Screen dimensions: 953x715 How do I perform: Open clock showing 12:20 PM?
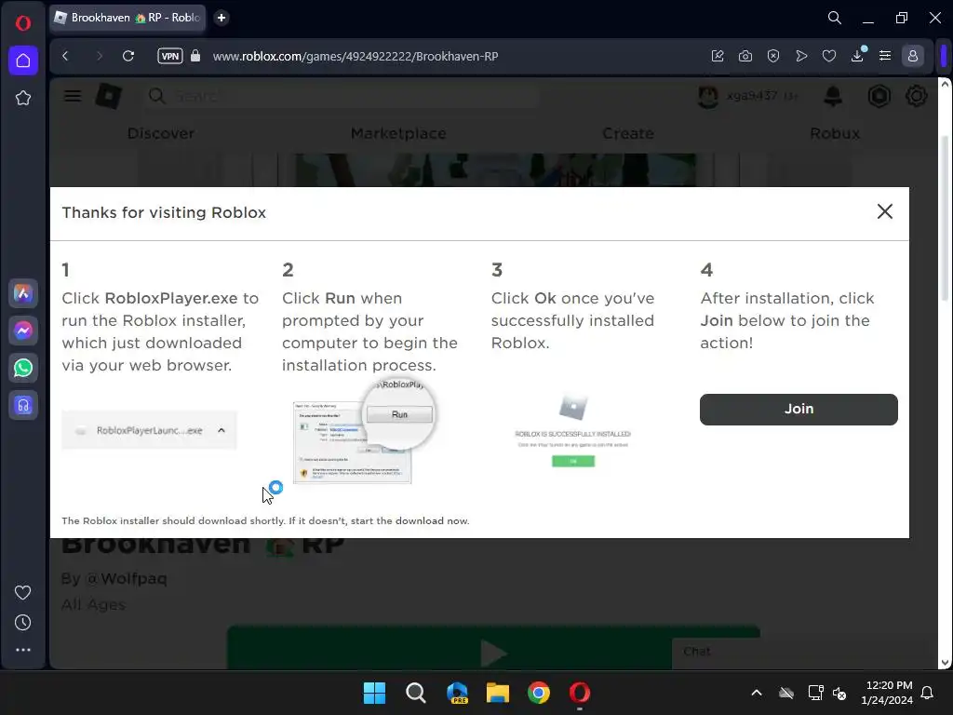(x=887, y=693)
